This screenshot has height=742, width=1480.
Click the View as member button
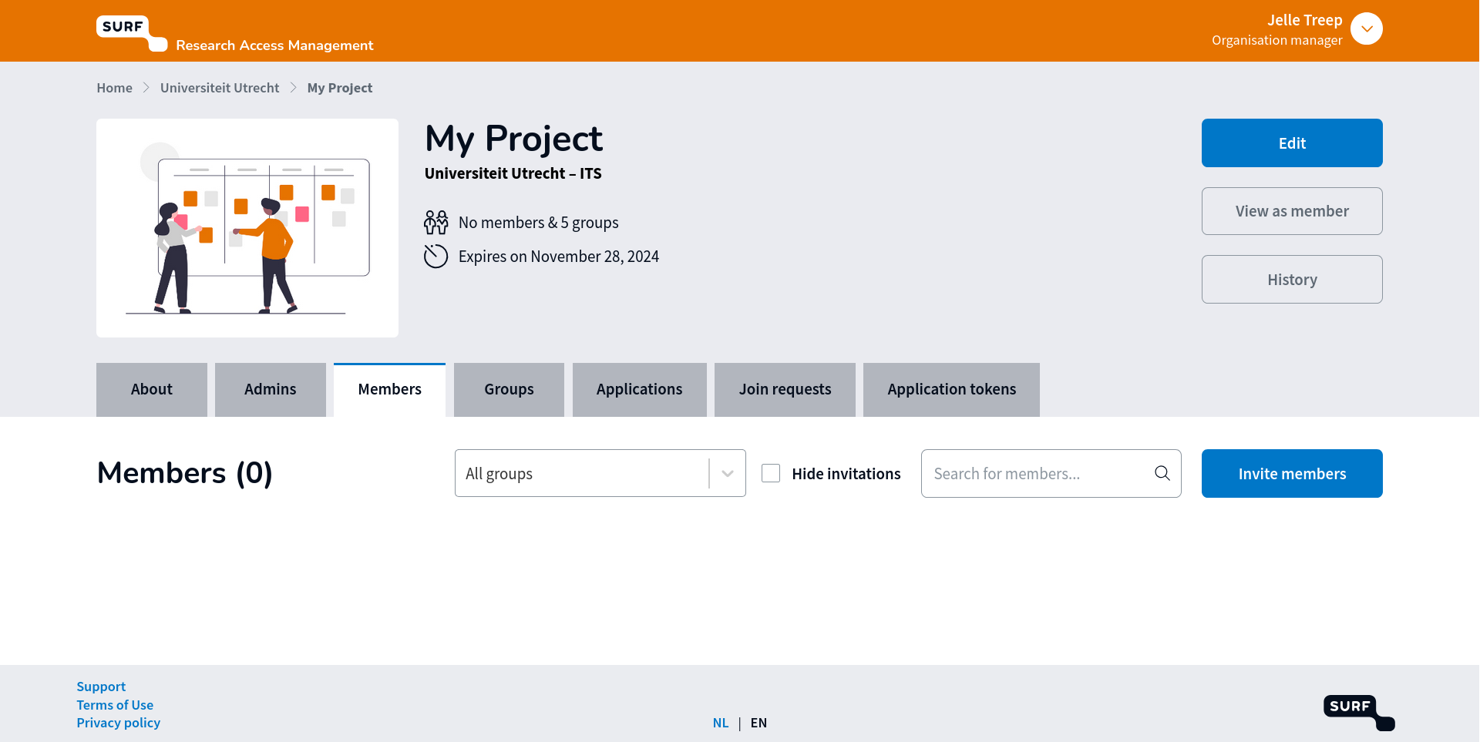(x=1291, y=211)
